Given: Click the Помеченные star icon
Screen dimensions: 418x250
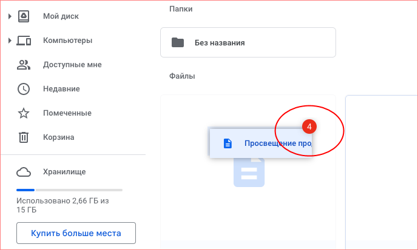Looking at the screenshot, I should tap(24, 113).
